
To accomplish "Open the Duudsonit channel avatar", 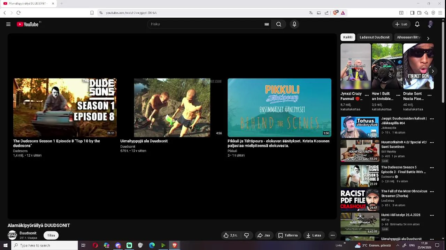I will pyautogui.click(x=12, y=235).
